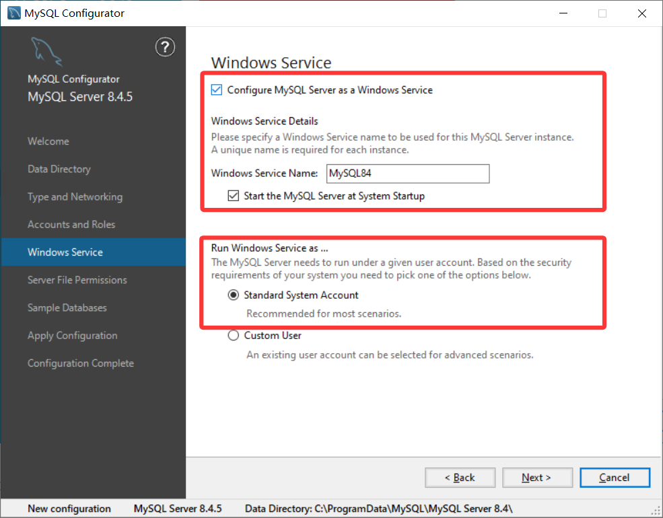Image resolution: width=663 pixels, height=518 pixels.
Task: Click the 'New configuration' status bar entry
Action: (x=69, y=509)
